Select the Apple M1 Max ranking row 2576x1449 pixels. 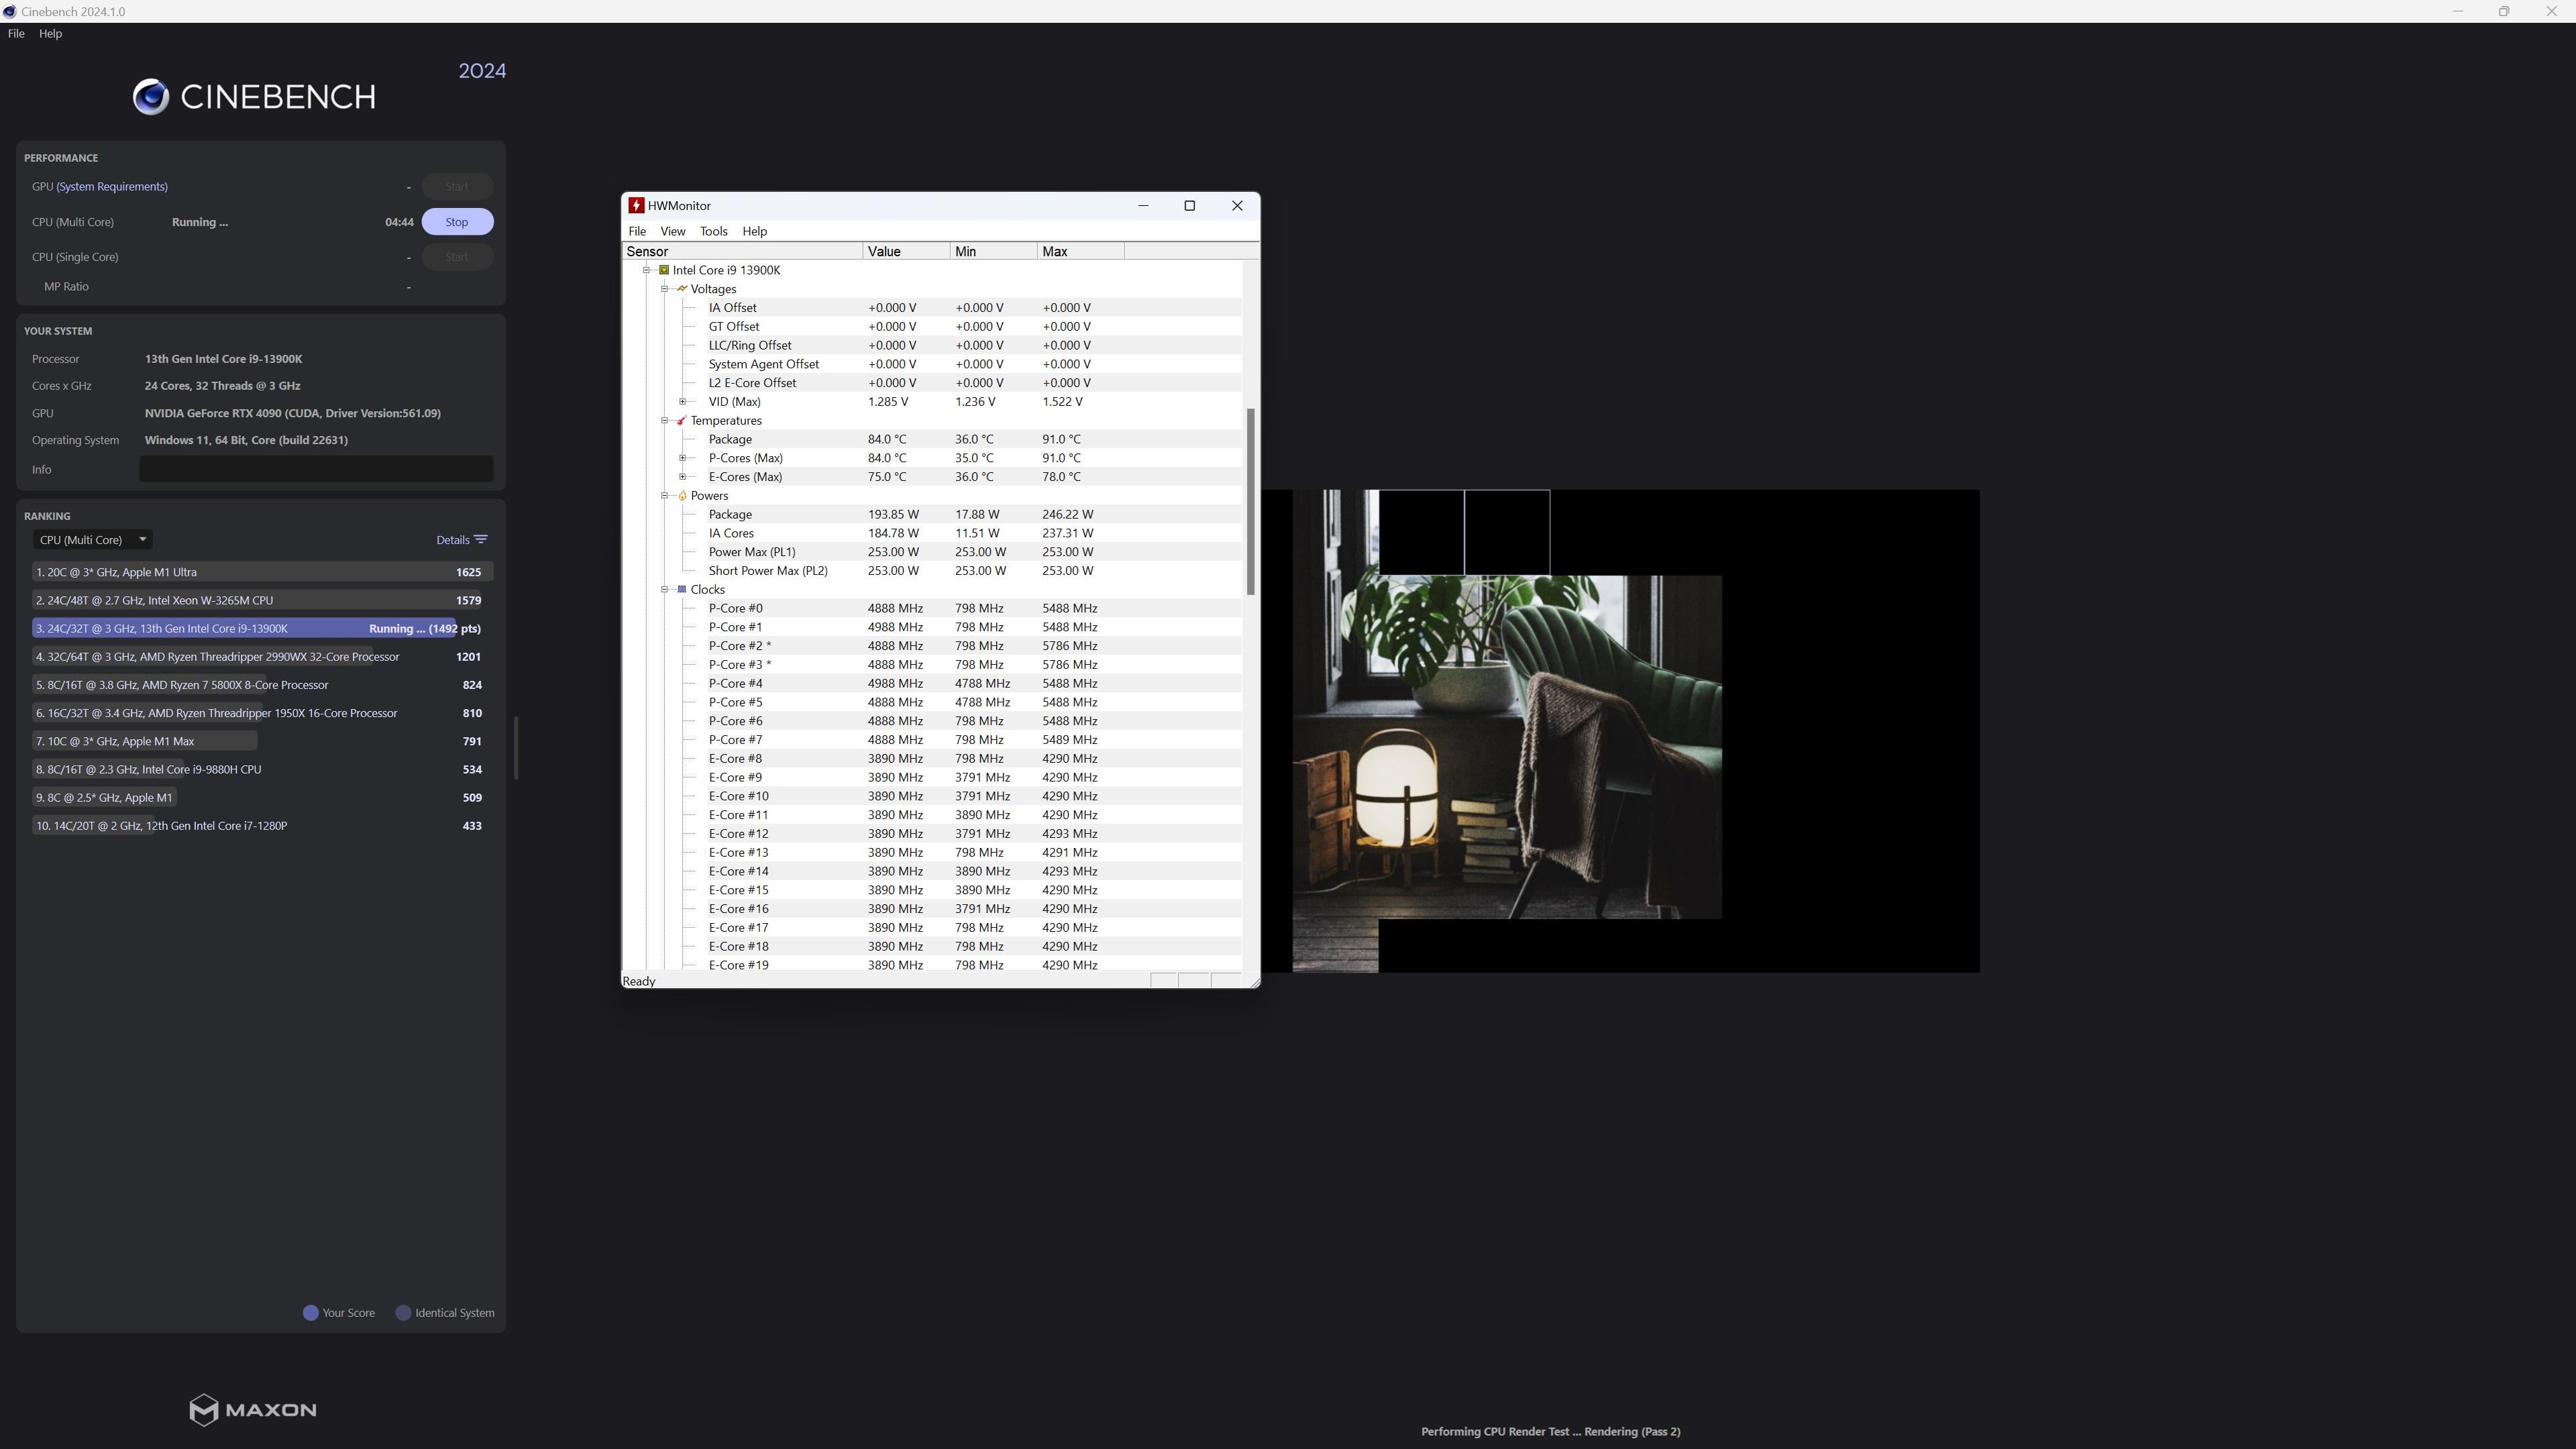262,741
